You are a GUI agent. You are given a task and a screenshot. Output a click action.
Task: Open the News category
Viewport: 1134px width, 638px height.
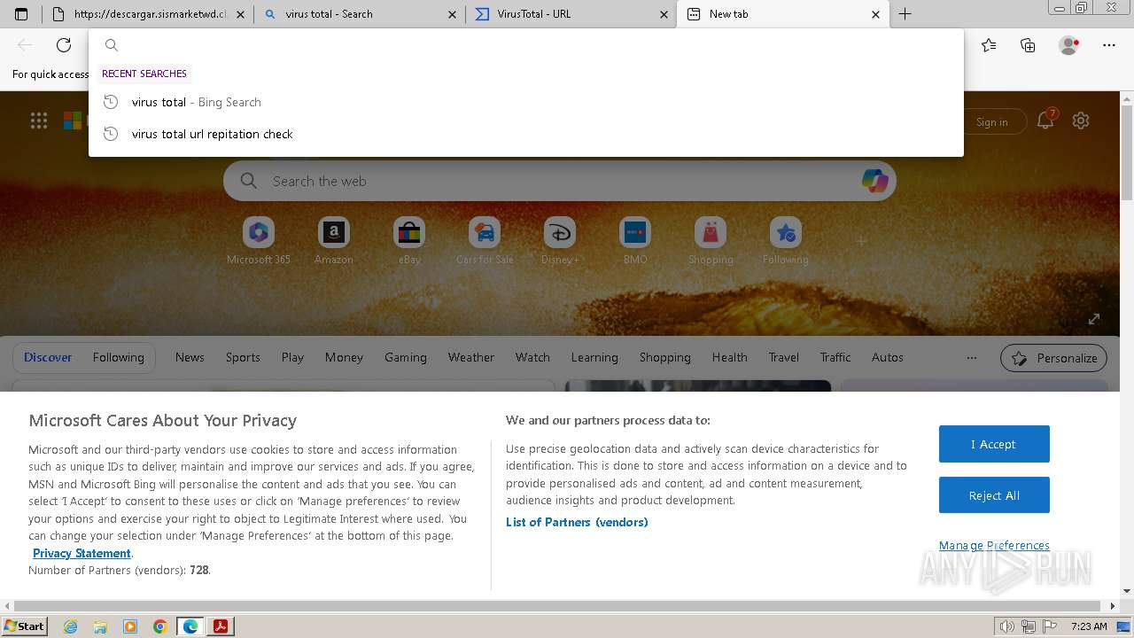tap(190, 357)
